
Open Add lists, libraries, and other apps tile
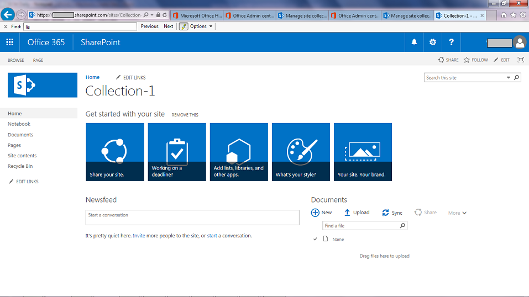pyautogui.click(x=239, y=152)
